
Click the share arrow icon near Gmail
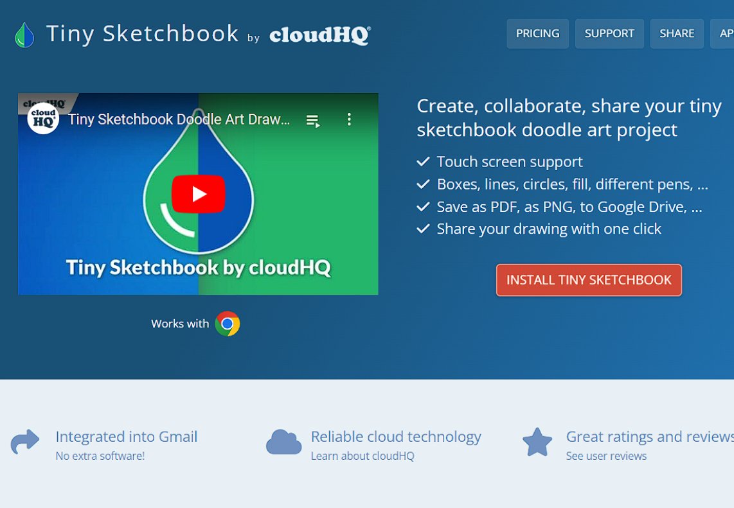pos(25,442)
